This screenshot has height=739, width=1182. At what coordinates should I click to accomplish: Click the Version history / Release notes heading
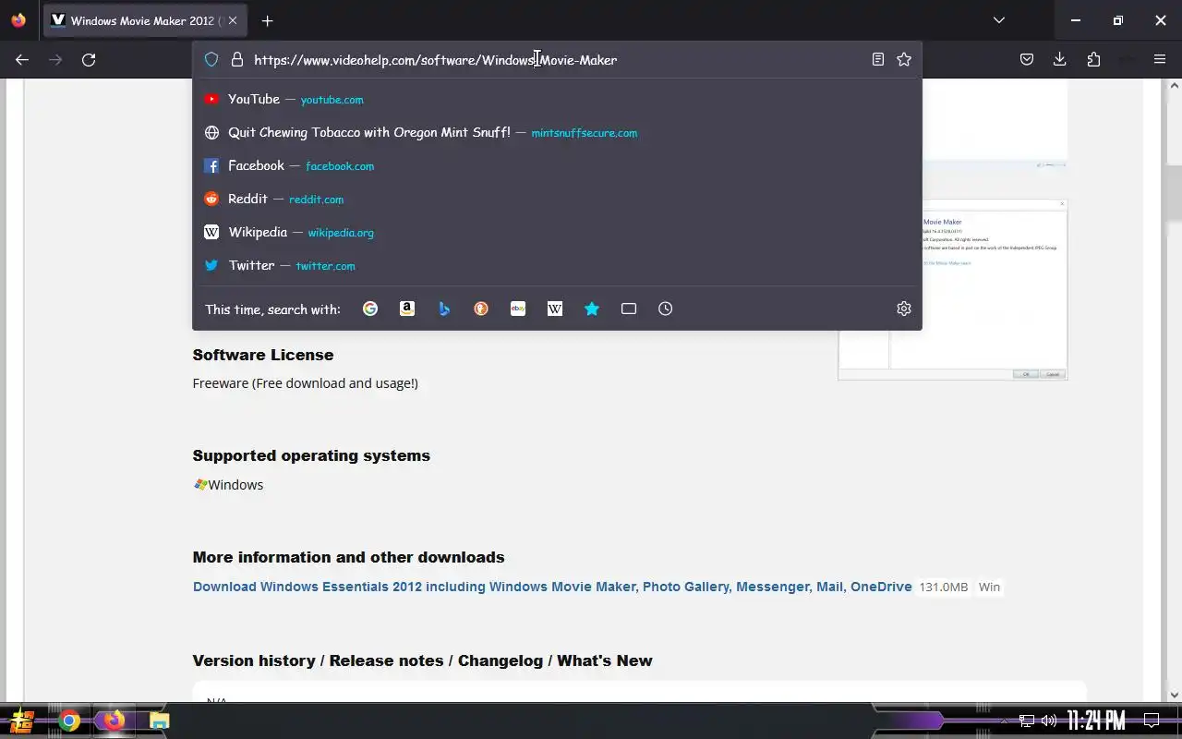click(x=422, y=660)
